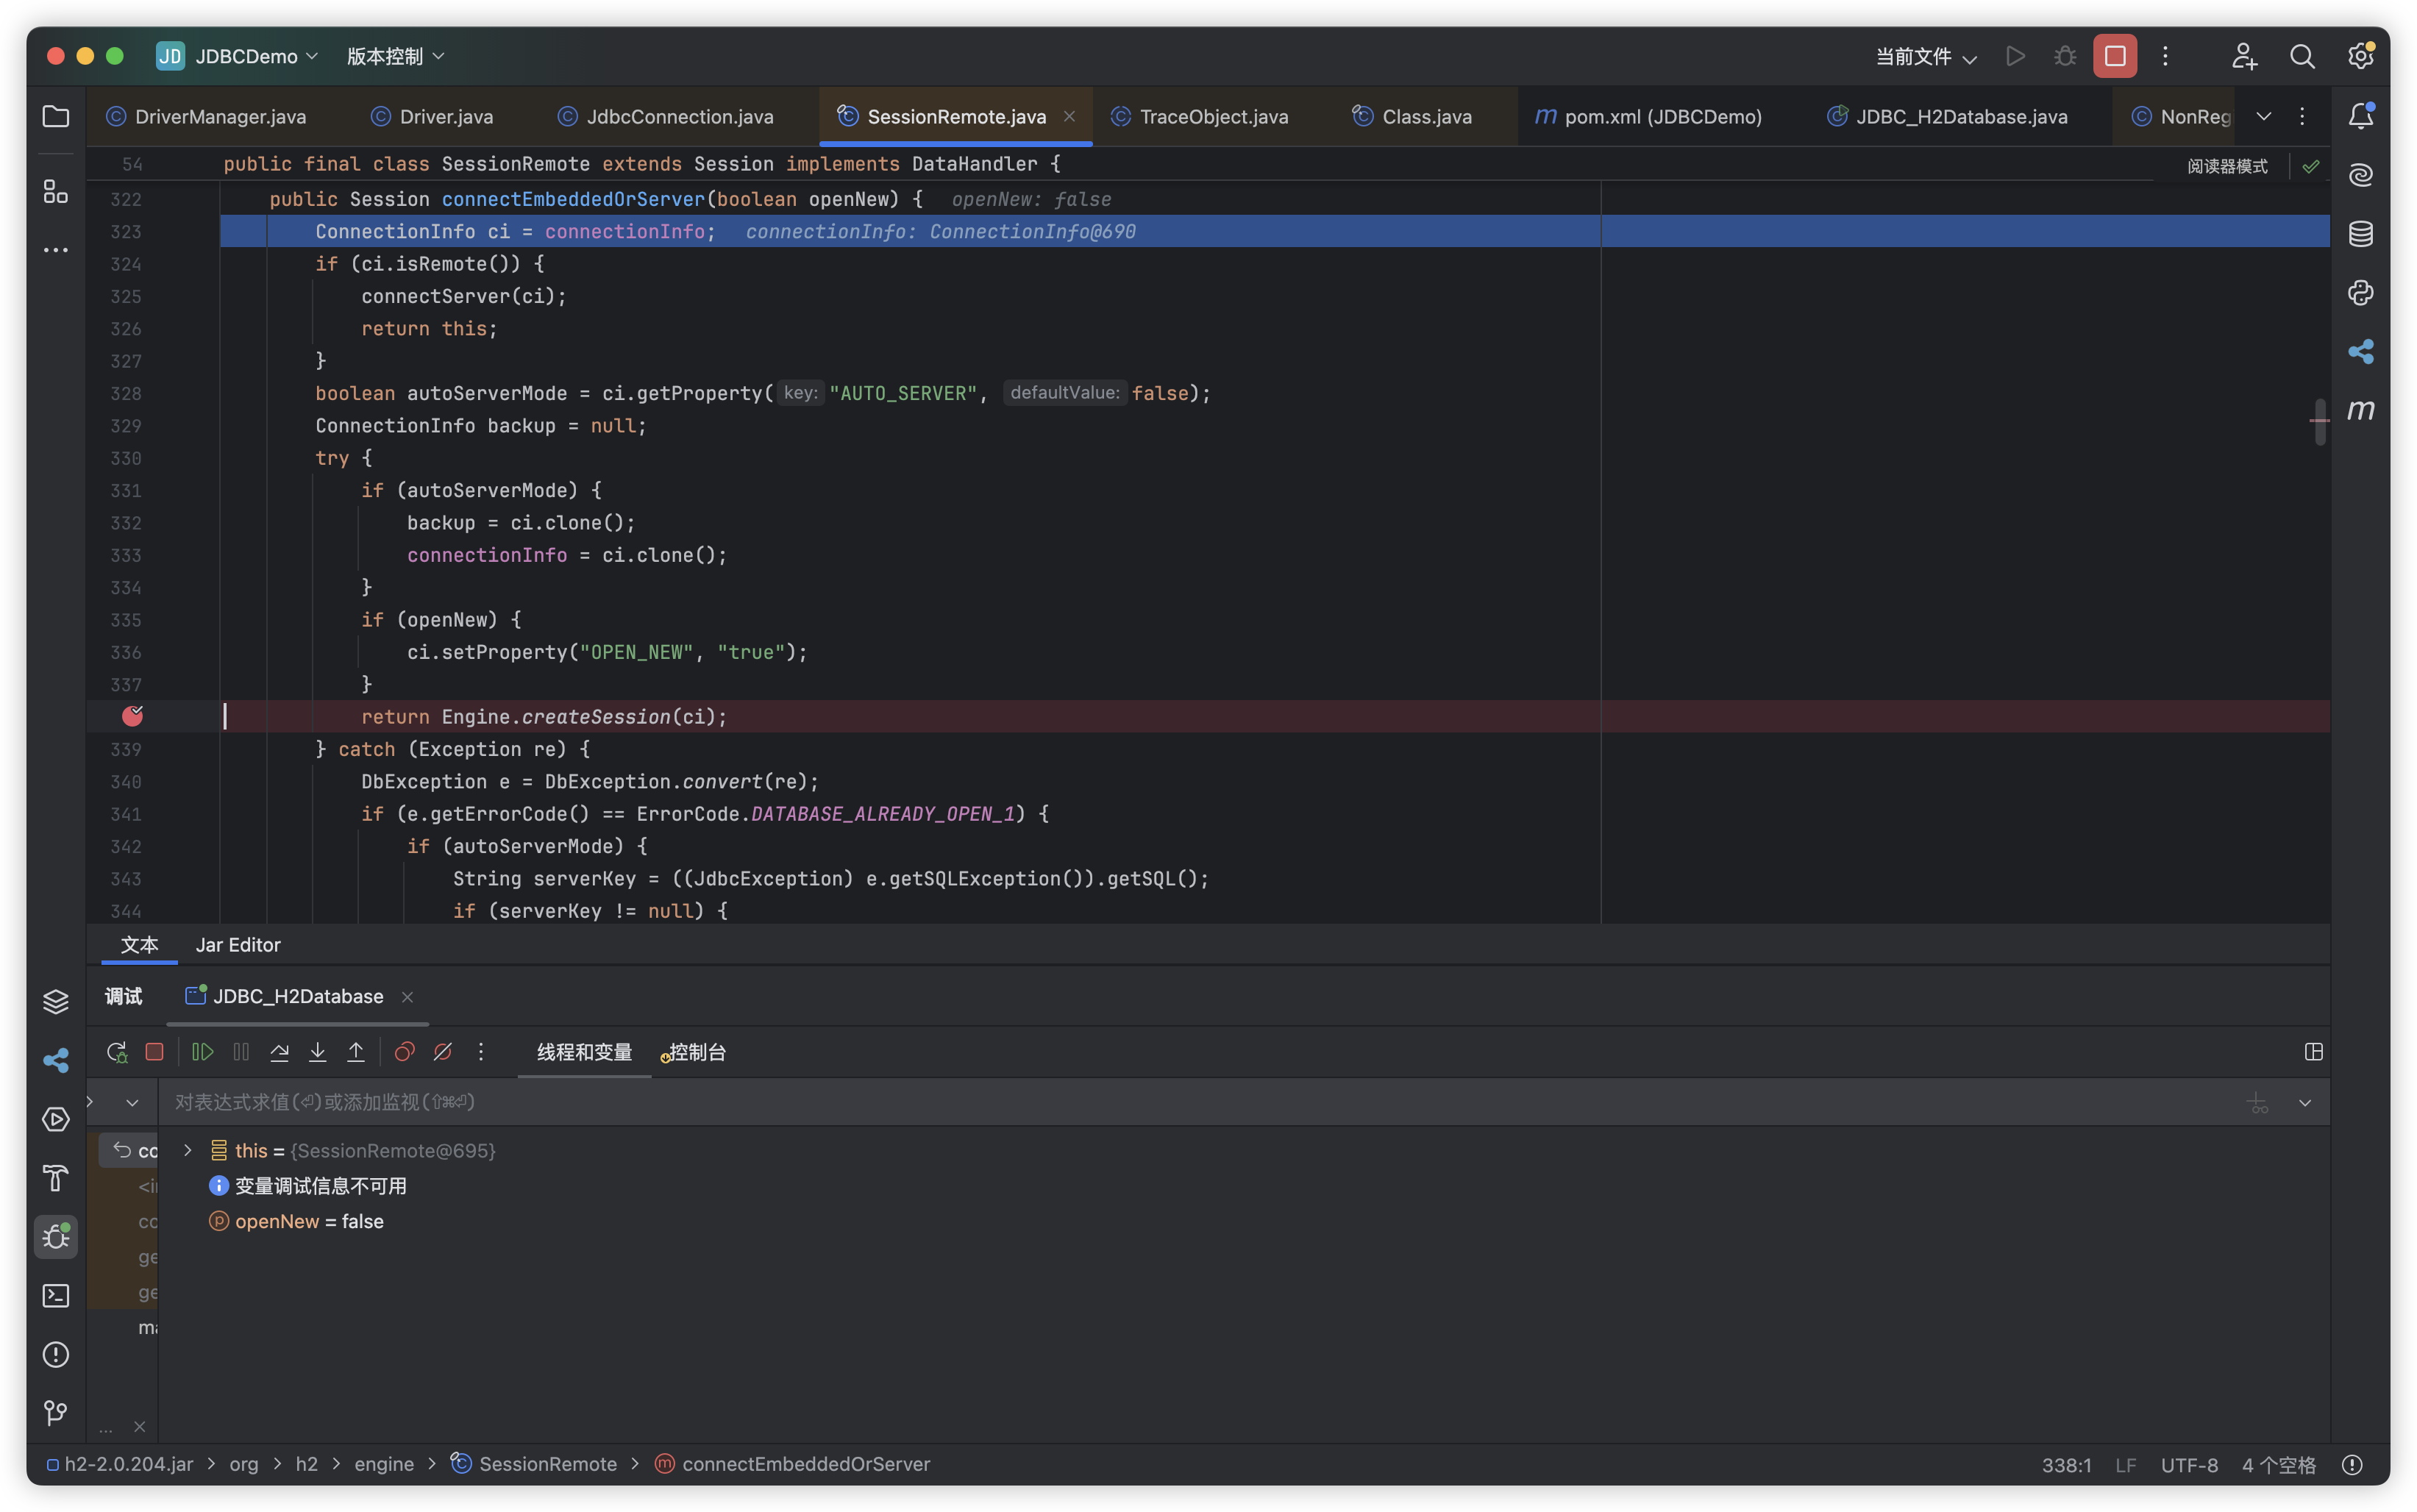Open the Python packages icon in right sidebar
Viewport: 2417px width, 1512px height.
(x=2361, y=293)
